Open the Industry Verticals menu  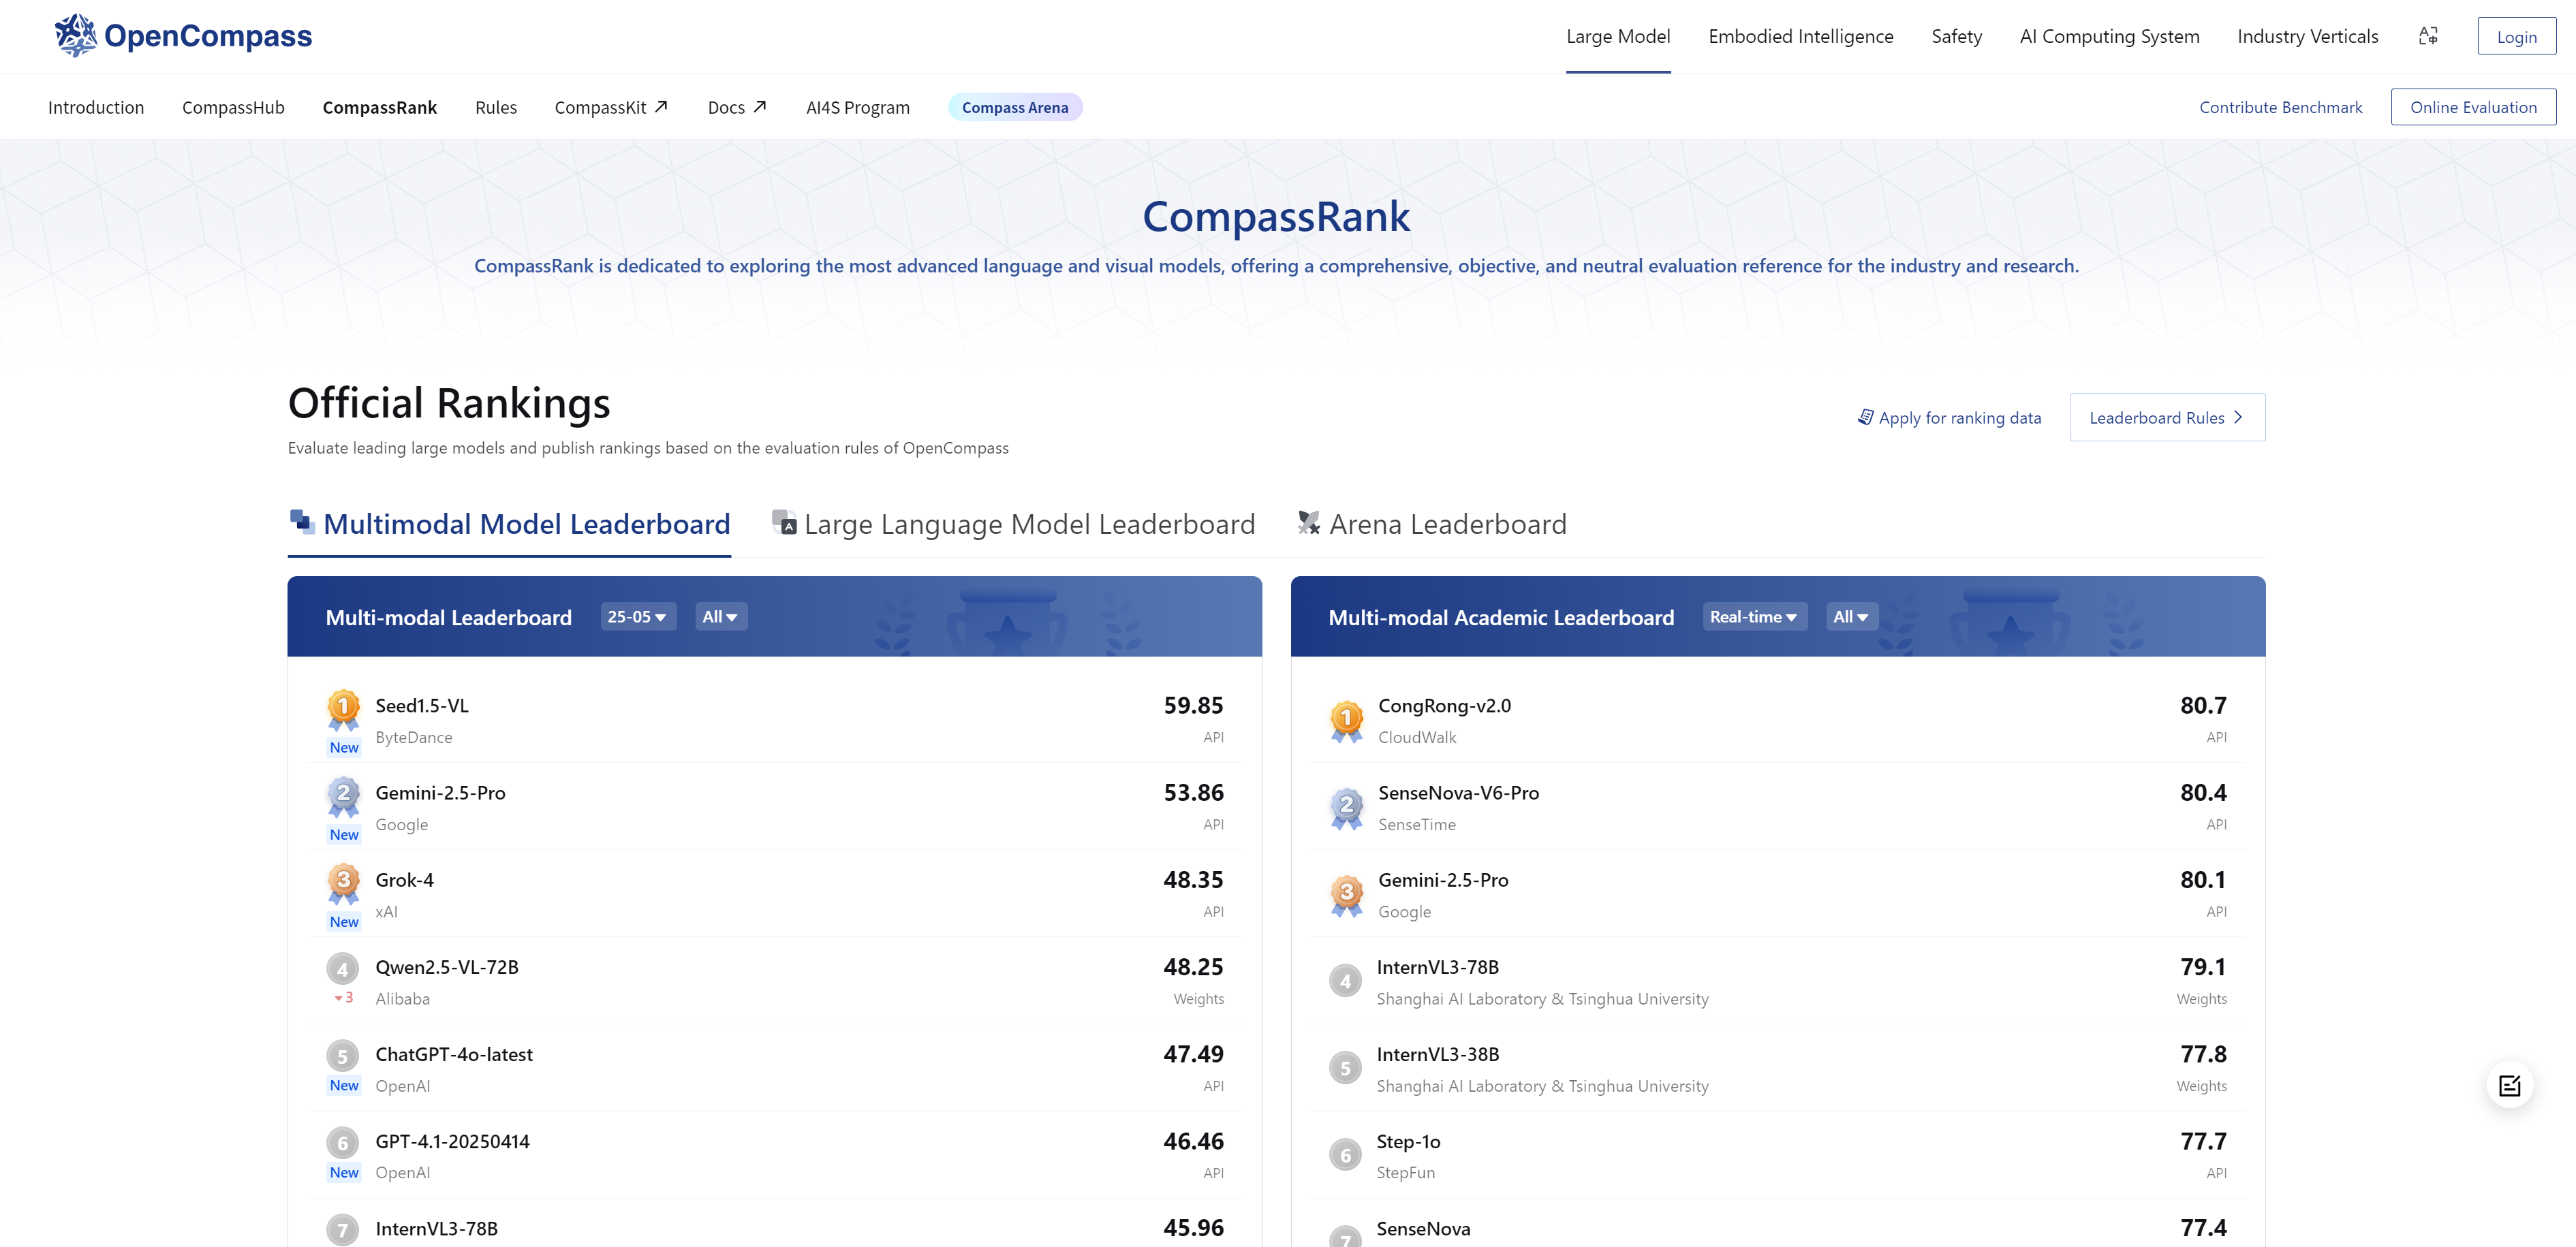coord(2307,36)
